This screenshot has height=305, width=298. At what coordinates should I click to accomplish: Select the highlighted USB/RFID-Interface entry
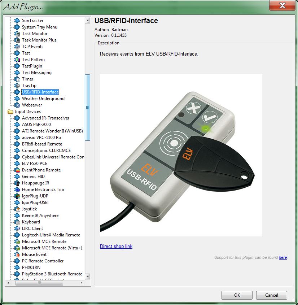[40, 92]
